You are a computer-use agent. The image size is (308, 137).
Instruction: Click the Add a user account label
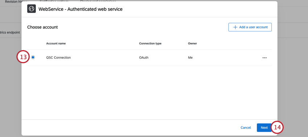(x=253, y=27)
